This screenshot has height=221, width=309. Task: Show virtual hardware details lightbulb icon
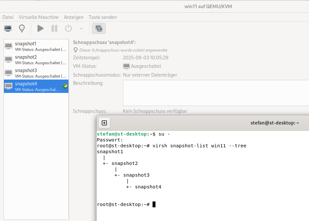[x=22, y=28]
